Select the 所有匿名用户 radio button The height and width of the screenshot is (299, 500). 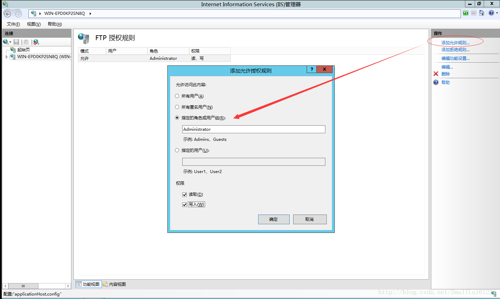click(x=177, y=107)
